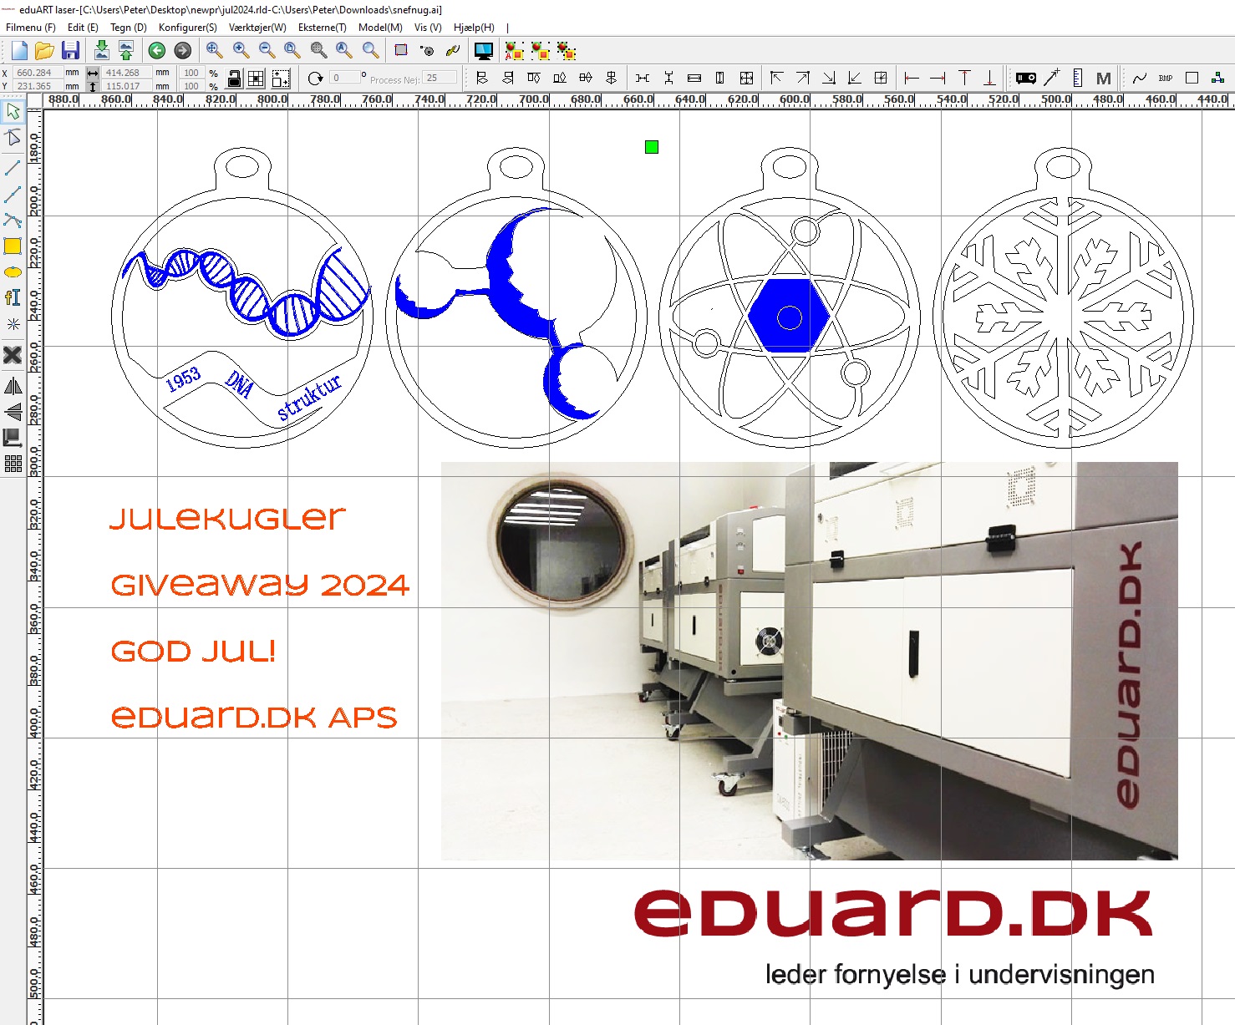1235x1025 pixels.
Task: Click the width field showing 414.268
Action: [126, 73]
